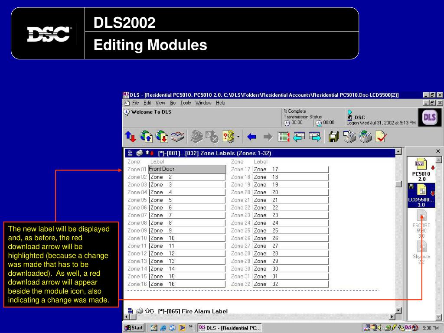Screen dimensions: 444x333
Task: Click the Welcome To DLS status text
Action: (151, 112)
